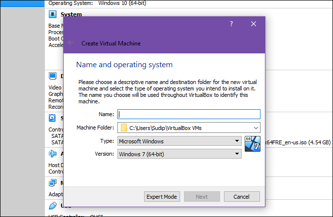This screenshot has height=217, width=333.
Task: Open help with the question mark button
Action: (x=231, y=24)
